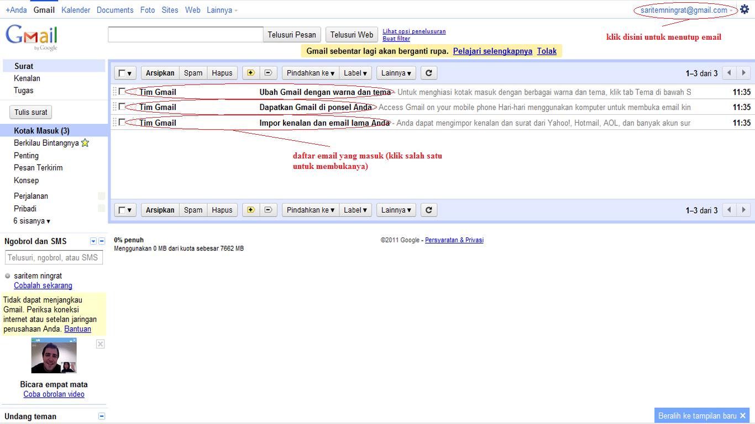Click the Telusuri Web button
This screenshot has height=424, width=755.
pyautogui.click(x=352, y=35)
